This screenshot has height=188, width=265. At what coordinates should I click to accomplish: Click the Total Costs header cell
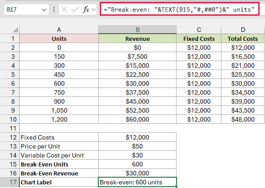pyautogui.click(x=243, y=39)
